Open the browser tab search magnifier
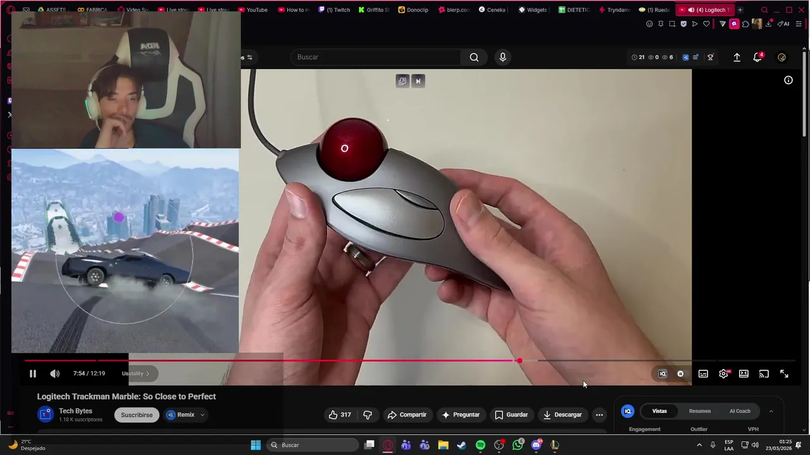Viewport: 810px width, 455px height. (x=764, y=9)
